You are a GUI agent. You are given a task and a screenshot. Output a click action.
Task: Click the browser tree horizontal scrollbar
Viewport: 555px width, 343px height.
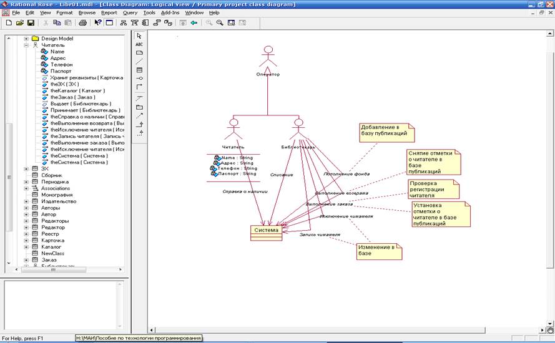[53, 270]
